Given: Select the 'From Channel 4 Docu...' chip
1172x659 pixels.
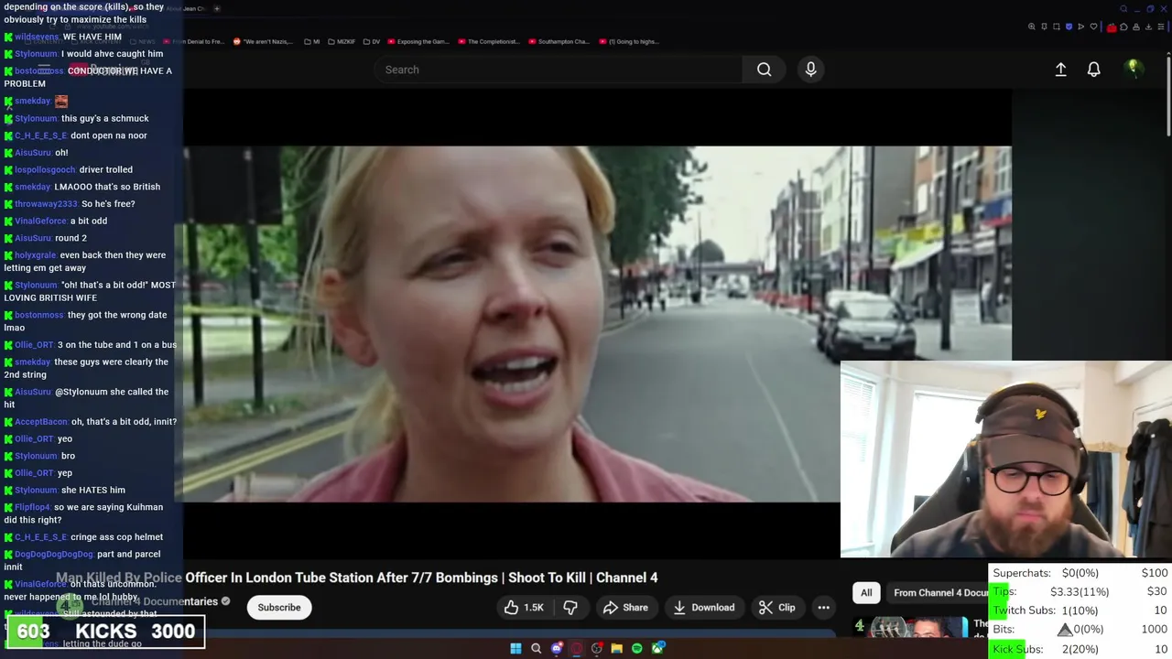Looking at the screenshot, I should pos(940,592).
